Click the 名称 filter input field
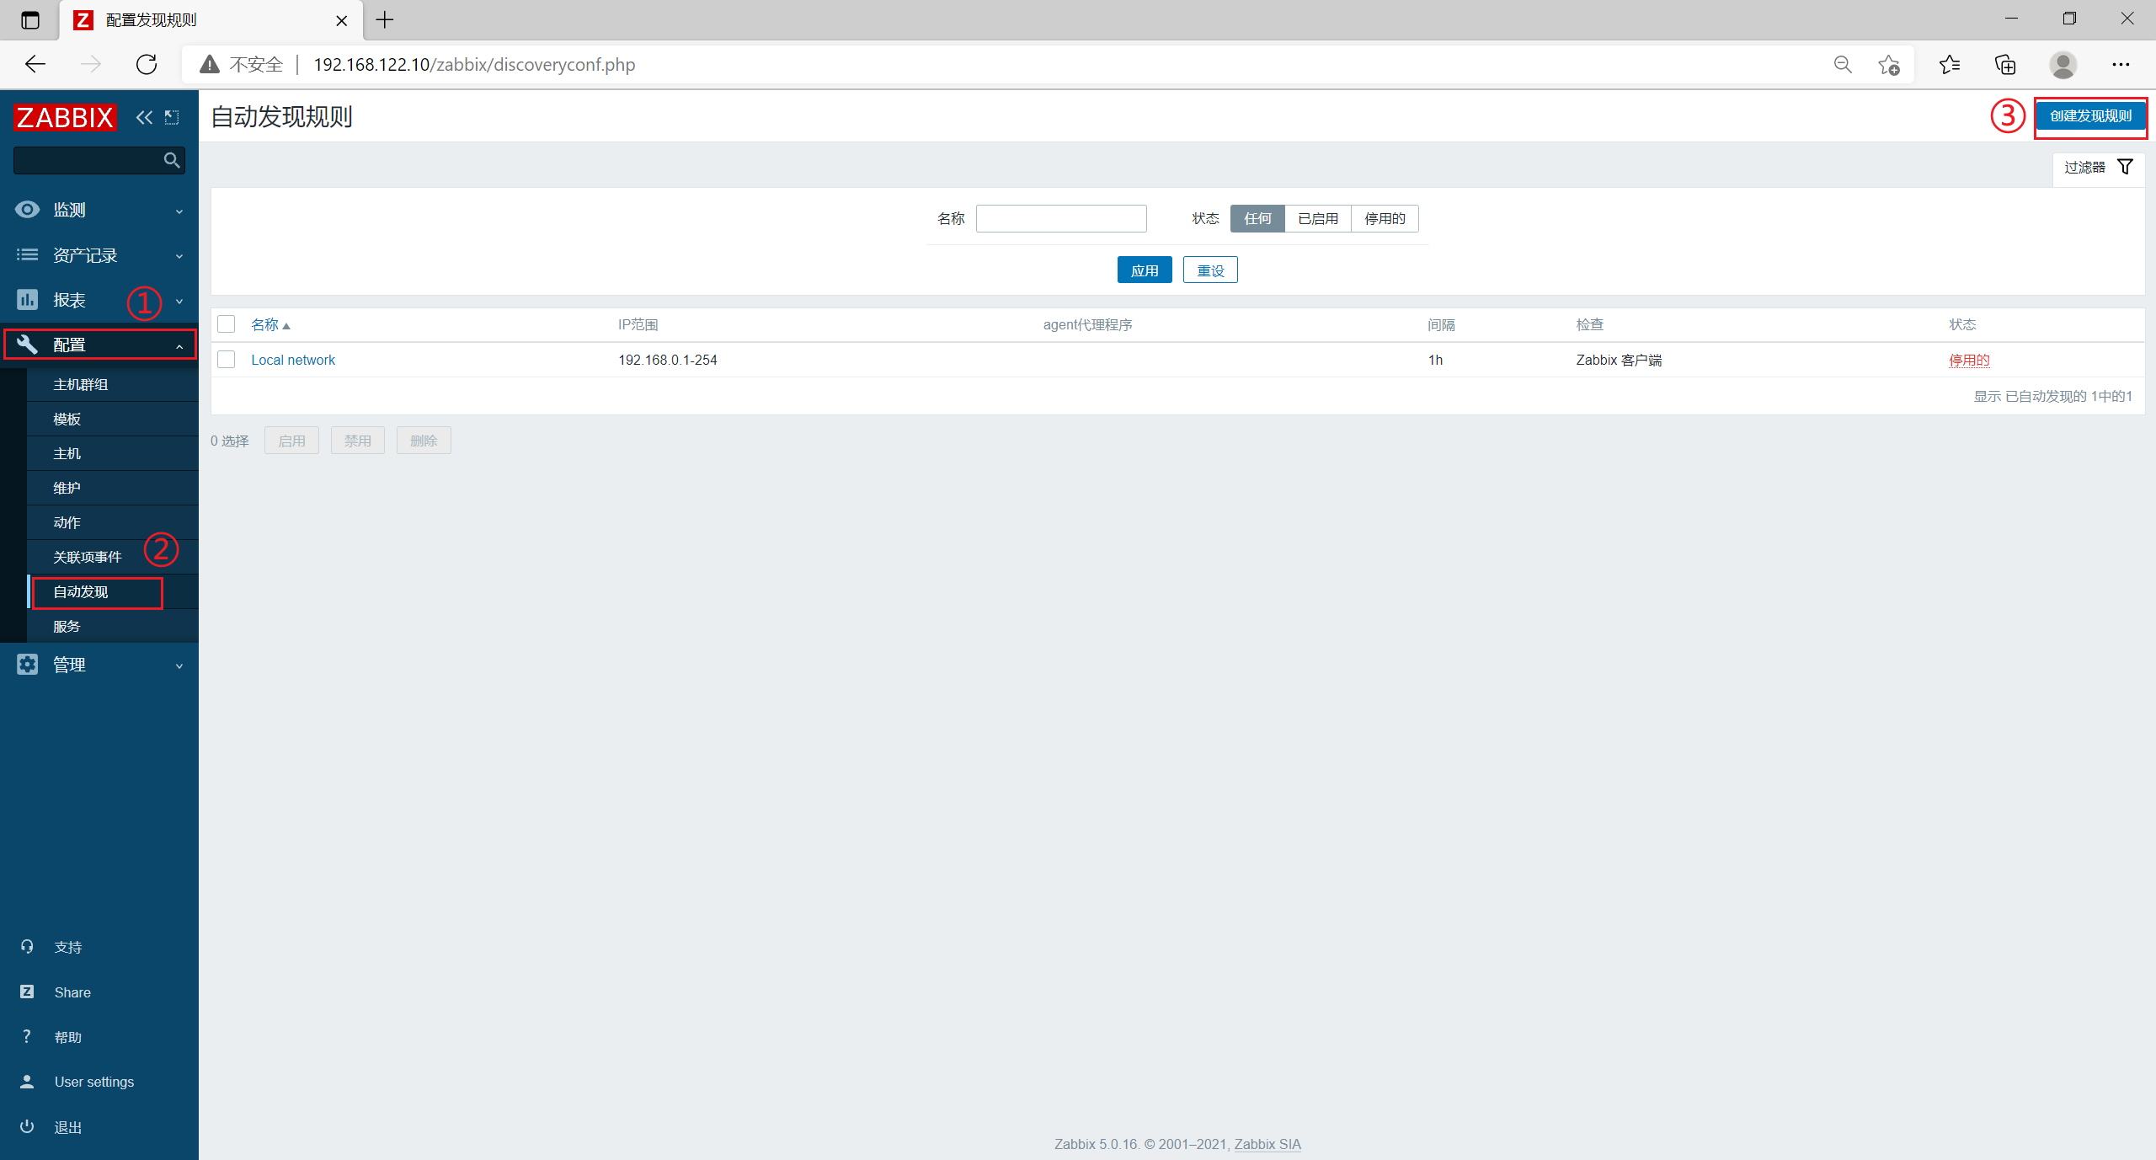The width and height of the screenshot is (2156, 1160). click(1061, 218)
